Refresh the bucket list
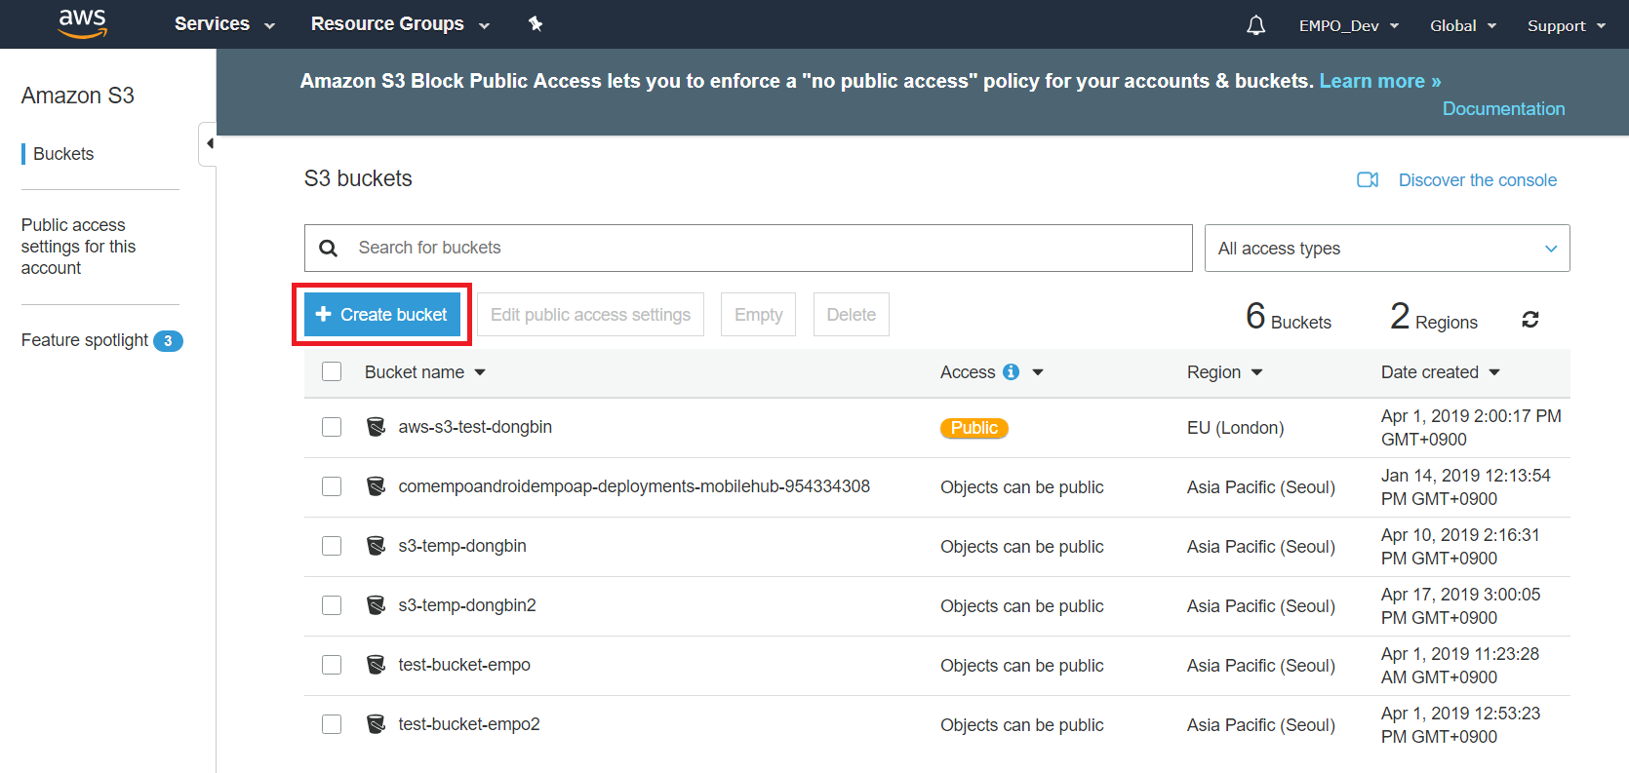This screenshot has width=1629, height=773. [x=1530, y=320]
